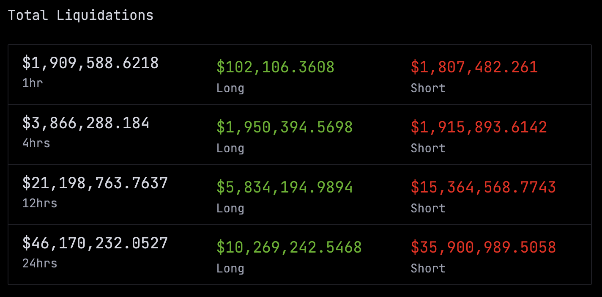
Task: Click the 4hrs timeframe label
Action: point(36,143)
